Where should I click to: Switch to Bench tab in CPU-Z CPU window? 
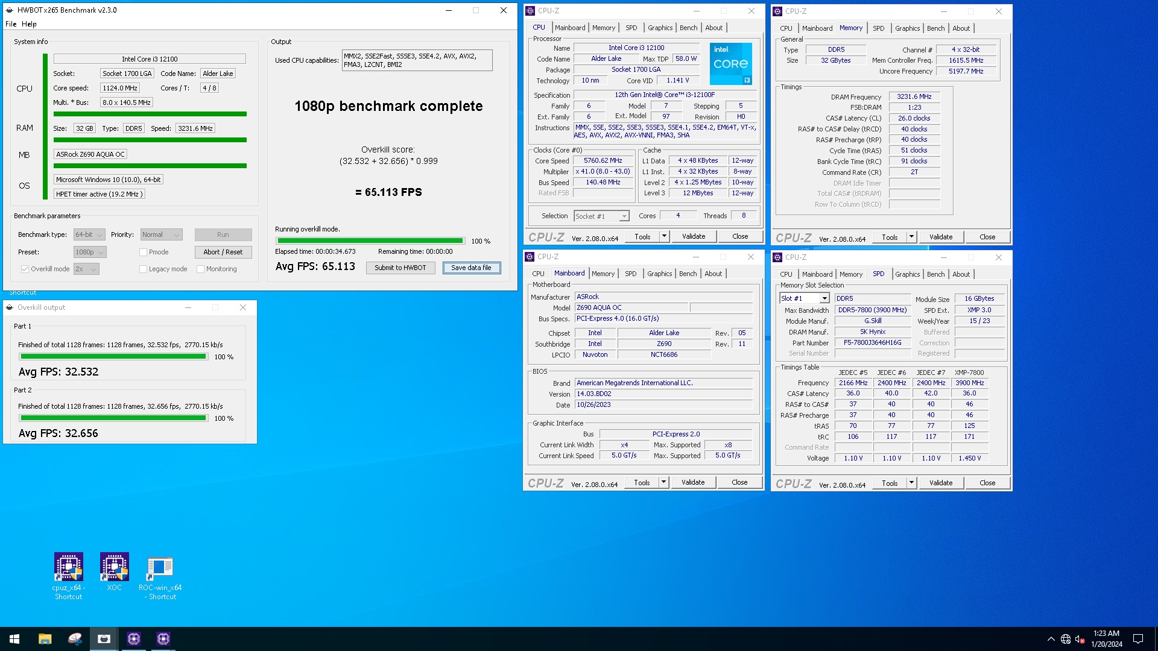(x=688, y=28)
